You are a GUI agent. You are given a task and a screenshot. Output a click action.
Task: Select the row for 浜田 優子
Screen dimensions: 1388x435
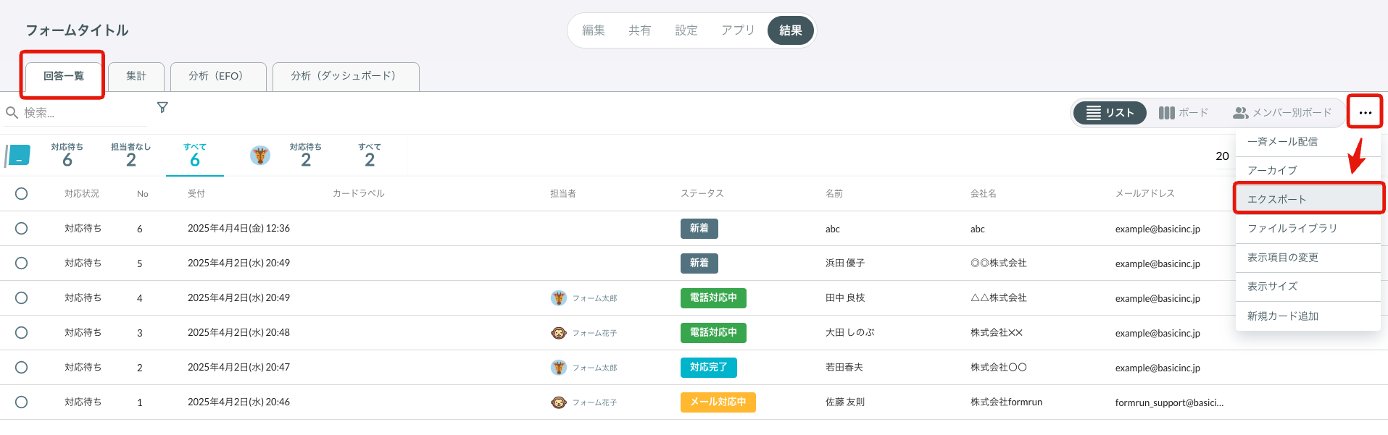22,263
